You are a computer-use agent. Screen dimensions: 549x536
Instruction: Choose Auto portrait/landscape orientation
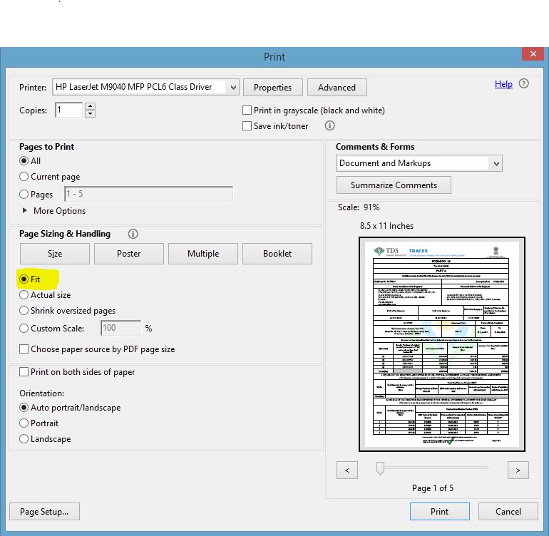click(x=24, y=408)
